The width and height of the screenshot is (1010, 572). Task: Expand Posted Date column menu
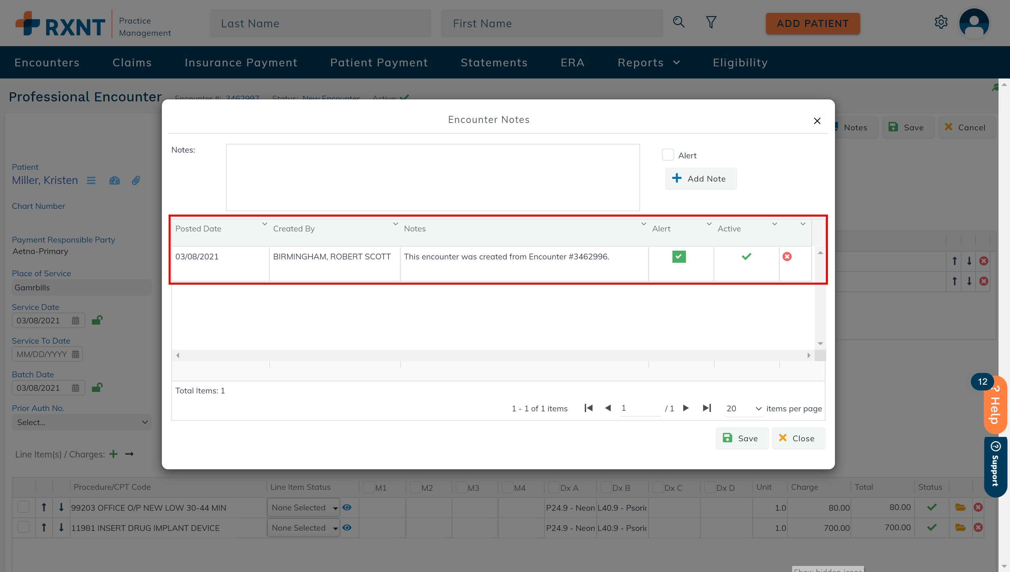(x=265, y=224)
